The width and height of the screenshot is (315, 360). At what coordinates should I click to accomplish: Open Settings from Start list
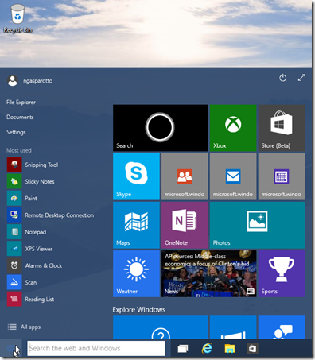[x=16, y=132]
